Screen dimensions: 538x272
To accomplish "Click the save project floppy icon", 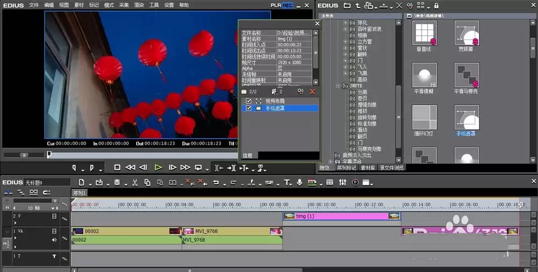I will [x=117, y=183].
